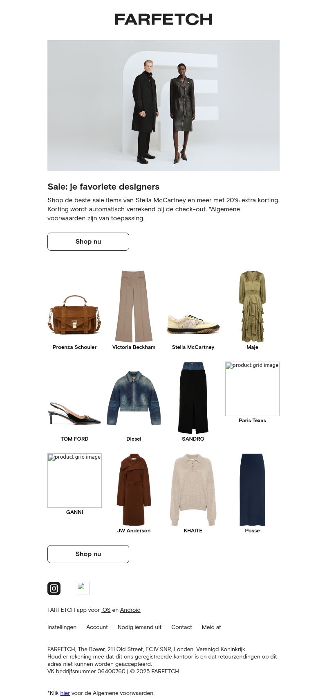Screen dimensions: 327x697
Task: Click the FARFETCH logo at top
Action: (163, 19)
